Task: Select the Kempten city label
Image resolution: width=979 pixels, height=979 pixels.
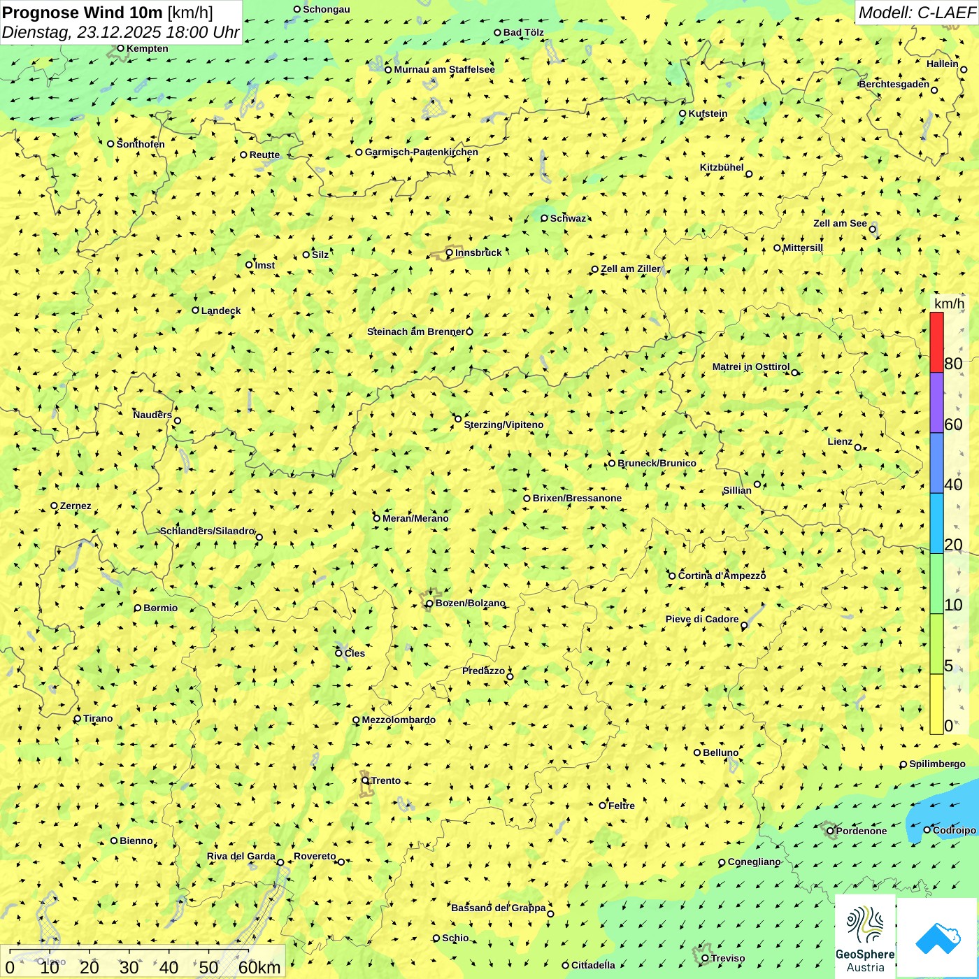Action: pos(147,48)
